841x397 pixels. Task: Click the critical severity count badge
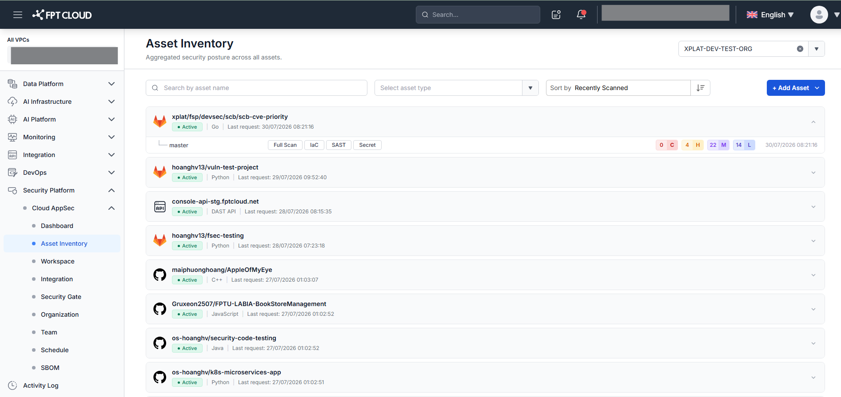pyautogui.click(x=667, y=145)
